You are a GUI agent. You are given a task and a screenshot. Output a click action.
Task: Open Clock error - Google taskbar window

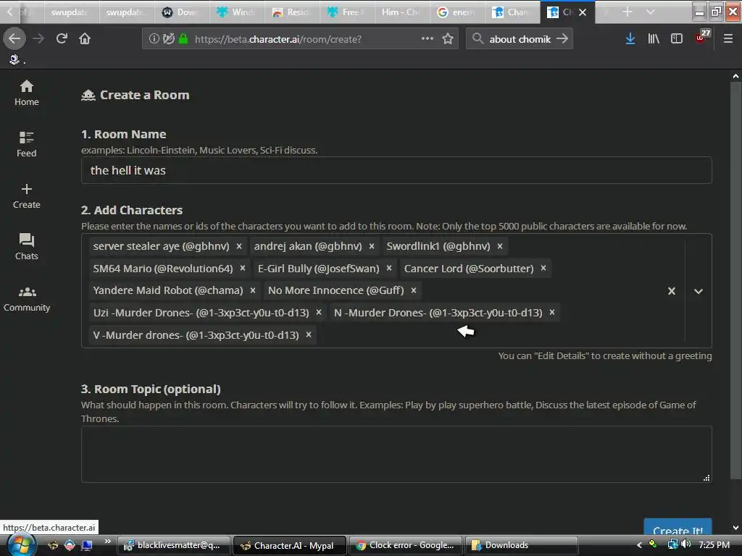click(x=406, y=545)
